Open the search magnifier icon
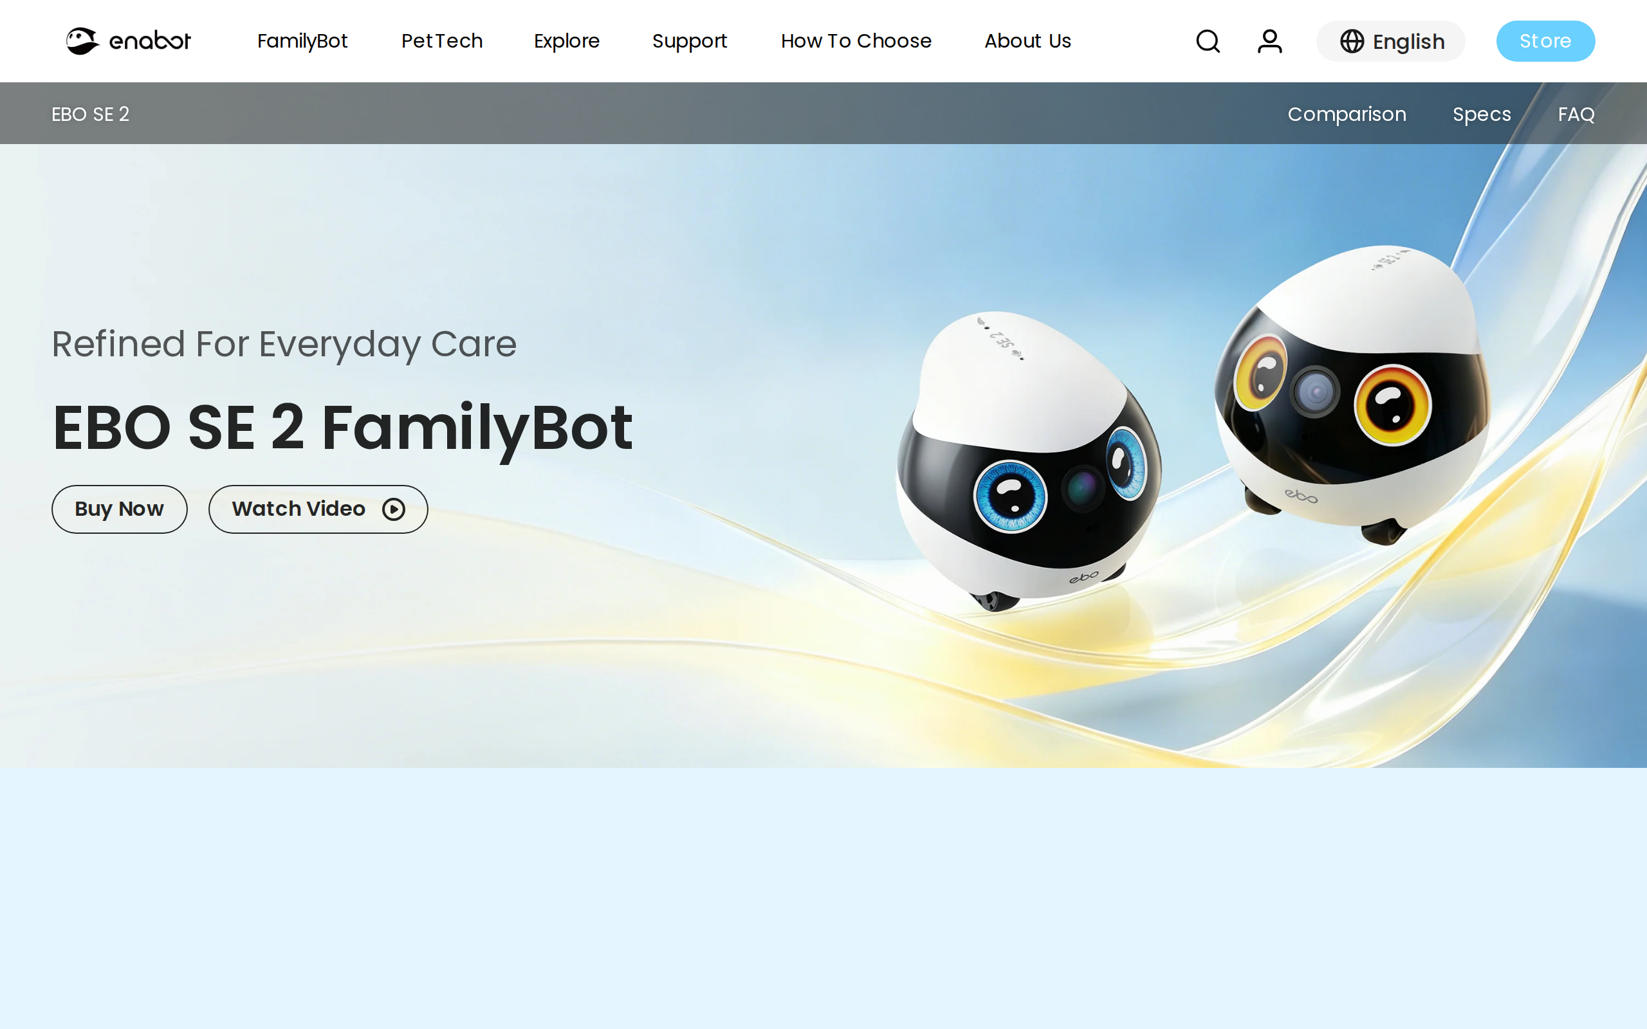This screenshot has height=1029, width=1647. coord(1208,42)
